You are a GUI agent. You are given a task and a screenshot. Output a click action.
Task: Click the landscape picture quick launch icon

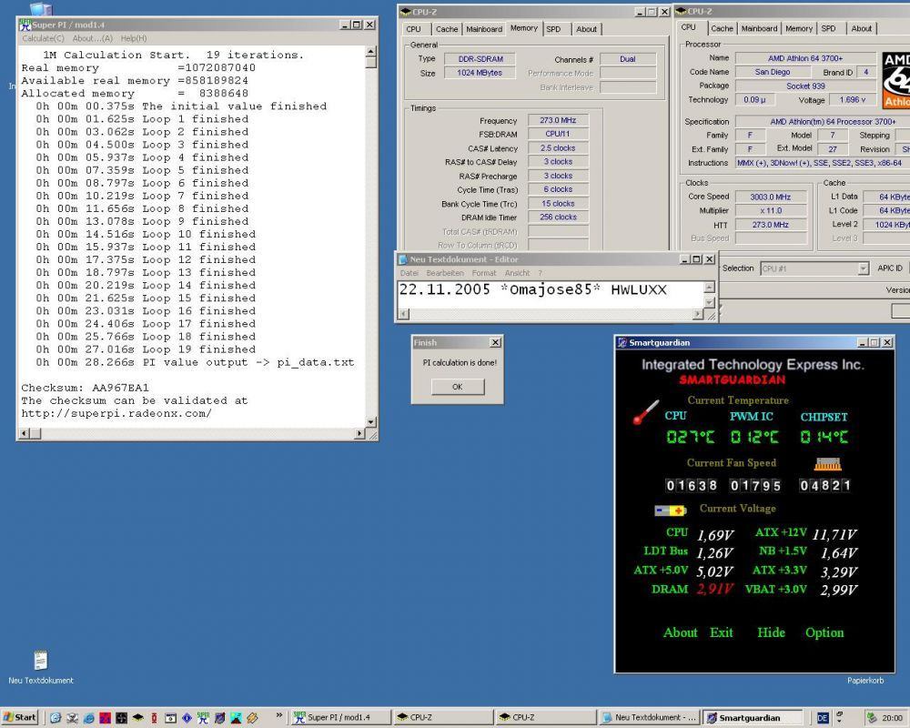236,718
